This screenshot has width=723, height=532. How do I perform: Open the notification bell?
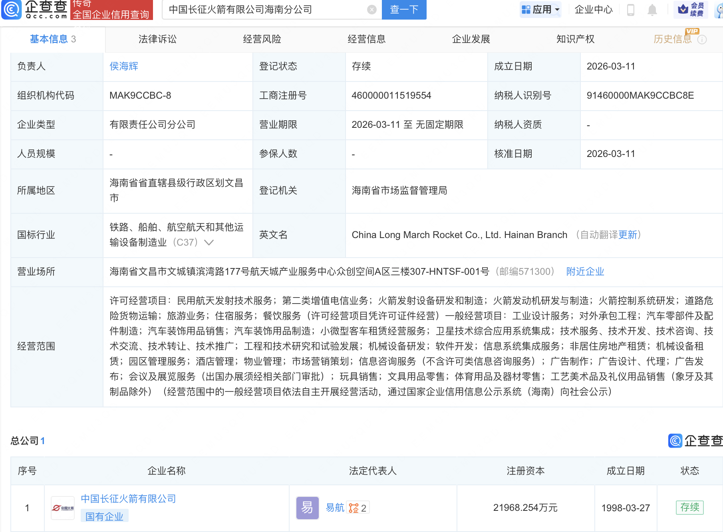click(652, 10)
